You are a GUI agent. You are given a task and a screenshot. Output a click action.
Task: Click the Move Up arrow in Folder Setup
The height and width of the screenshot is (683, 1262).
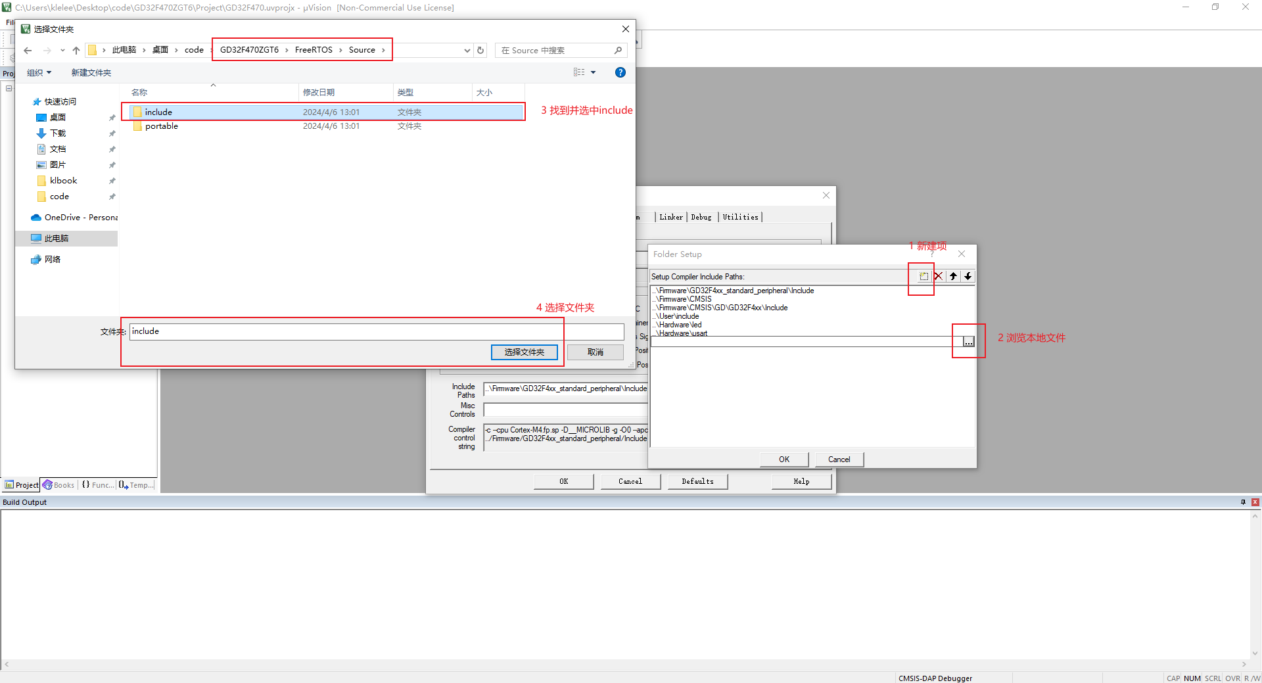click(x=953, y=277)
